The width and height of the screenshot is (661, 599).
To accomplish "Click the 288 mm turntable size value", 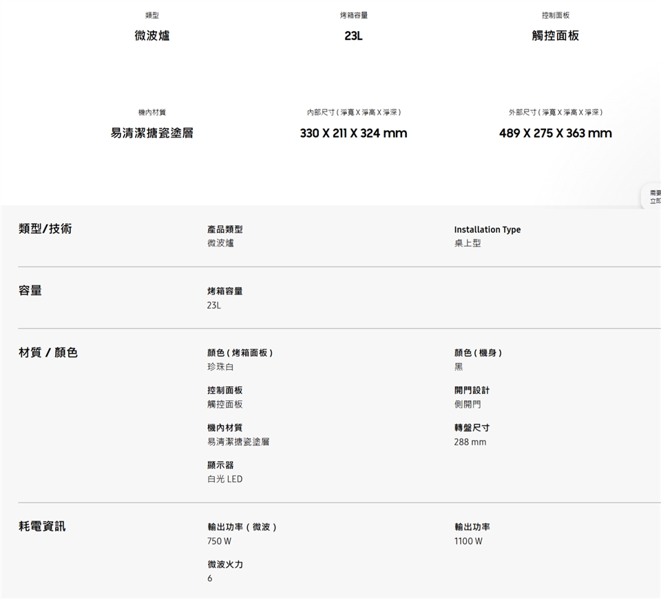I will (x=470, y=441).
